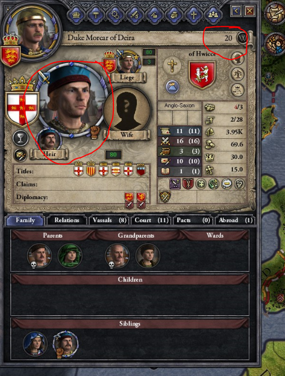Viewport: 285px width, 376px height.
Task: Open the dynasty tree button
Action: [x=237, y=74]
